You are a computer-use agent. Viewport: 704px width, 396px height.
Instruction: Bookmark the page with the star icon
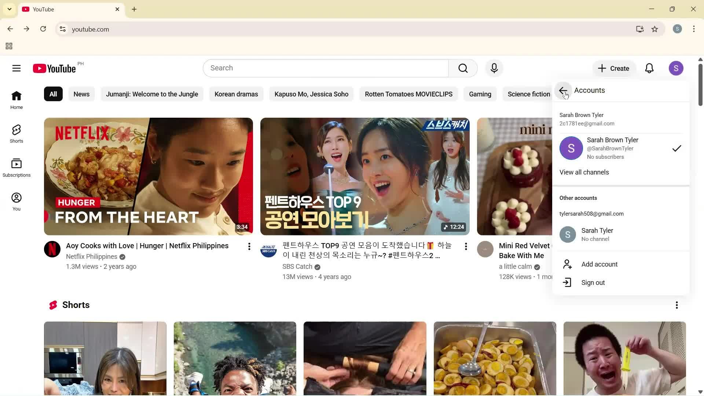click(x=655, y=29)
